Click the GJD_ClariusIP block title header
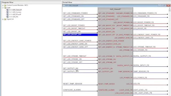Image resolution: width=171 pixels, height=96 pixels. coord(115,9)
